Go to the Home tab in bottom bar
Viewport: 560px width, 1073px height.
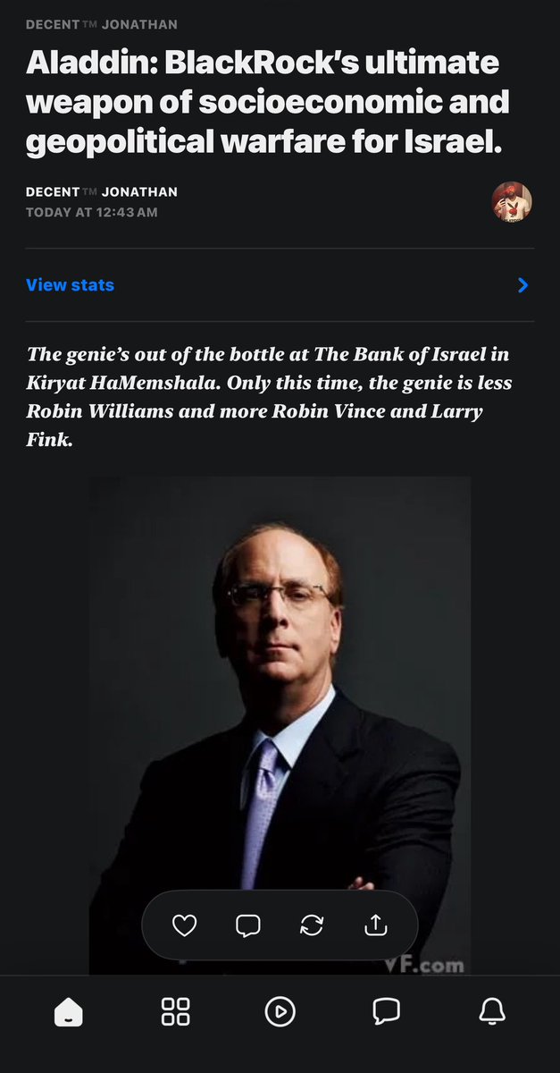point(69,1011)
